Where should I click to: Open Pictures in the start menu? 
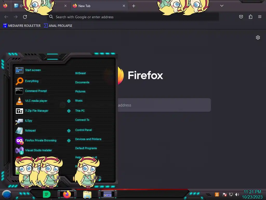[80, 91]
